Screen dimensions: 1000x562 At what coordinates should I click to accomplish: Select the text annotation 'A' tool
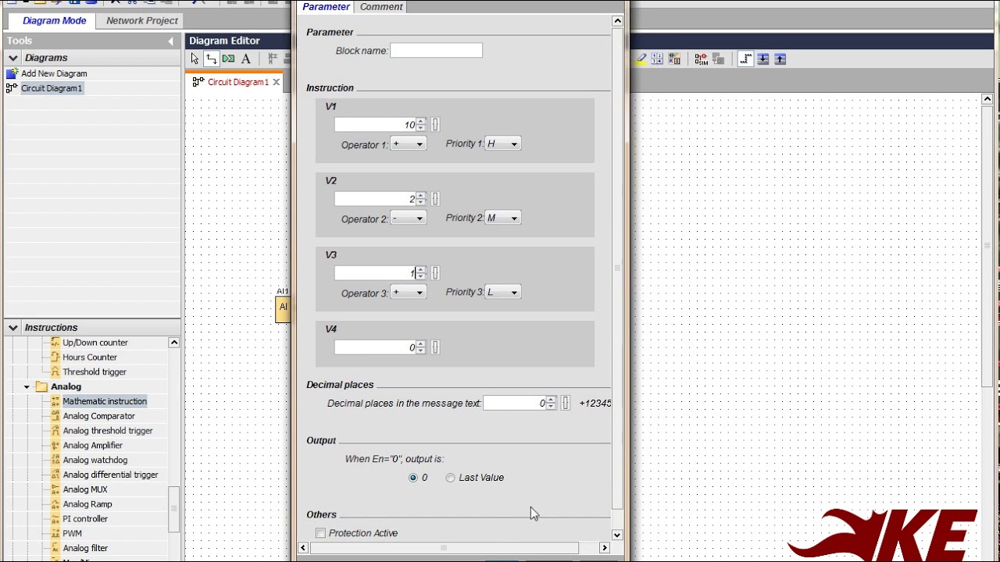point(245,59)
